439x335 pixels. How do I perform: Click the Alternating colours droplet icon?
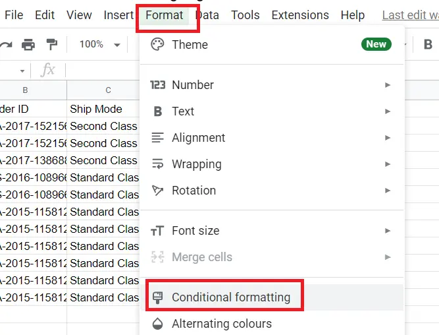[157, 324]
